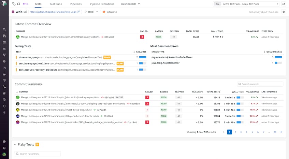Sort errors by OCCURRENCES column

point(273,52)
